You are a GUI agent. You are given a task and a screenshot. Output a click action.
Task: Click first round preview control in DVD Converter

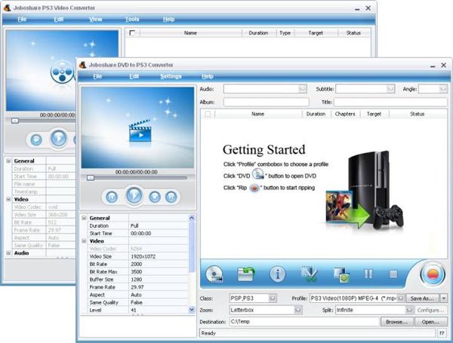pyautogui.click(x=112, y=197)
